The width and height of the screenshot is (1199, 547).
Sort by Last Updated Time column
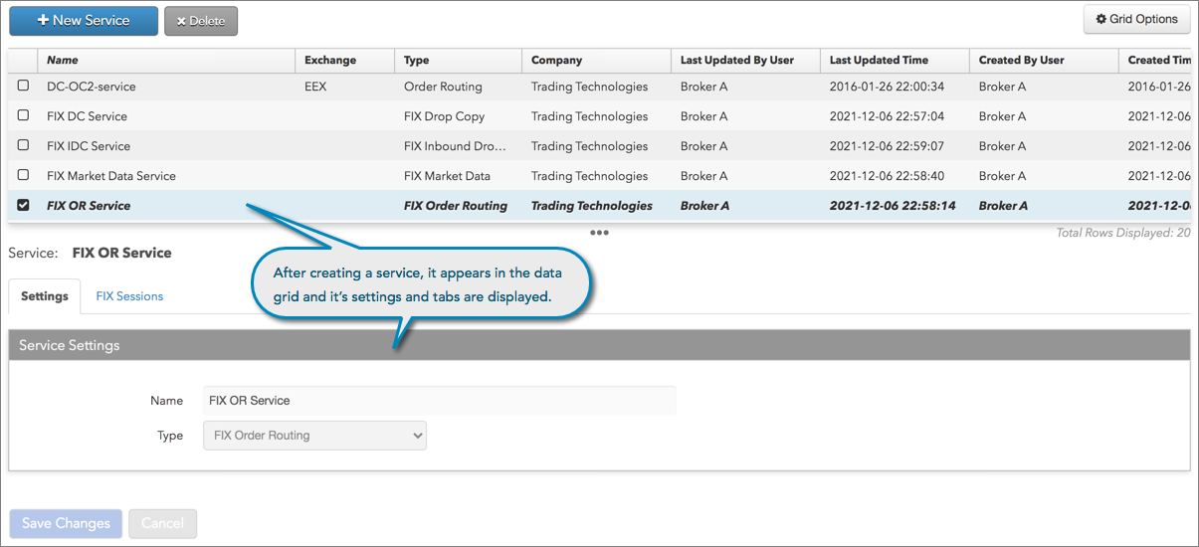[879, 61]
